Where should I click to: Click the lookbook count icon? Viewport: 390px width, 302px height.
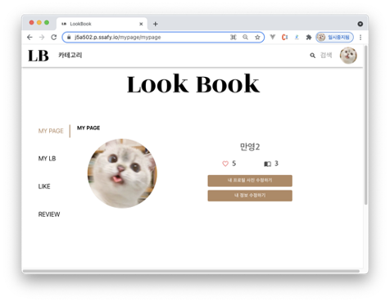coord(267,164)
